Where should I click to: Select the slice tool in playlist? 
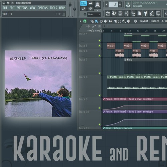click(x=115, y=21)
